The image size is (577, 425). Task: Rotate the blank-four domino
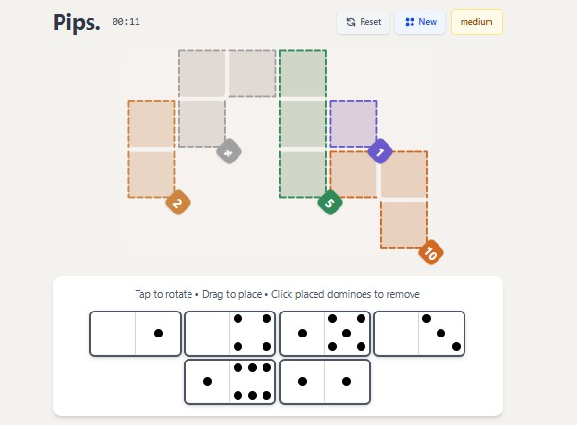tap(229, 334)
